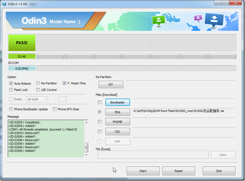245x181 pixels.
Task: Click the 0:[COM6] port field
Action: [x=22, y=69]
